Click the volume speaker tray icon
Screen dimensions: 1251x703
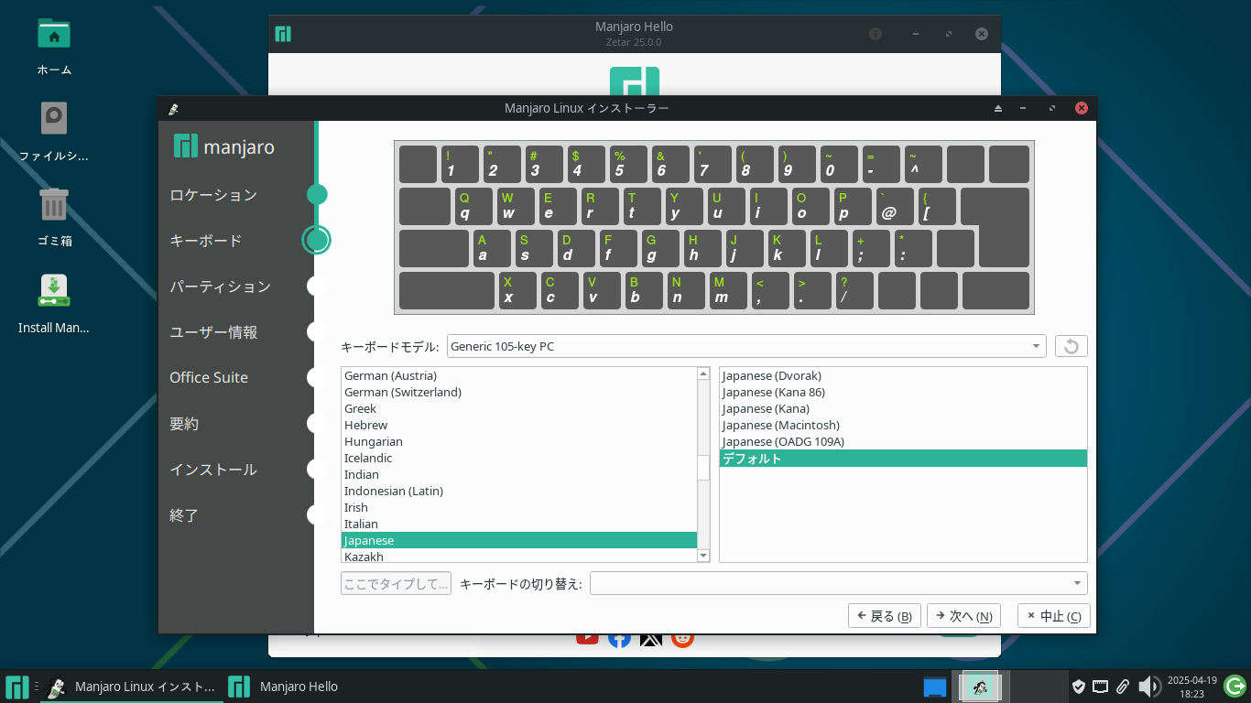coord(1148,687)
